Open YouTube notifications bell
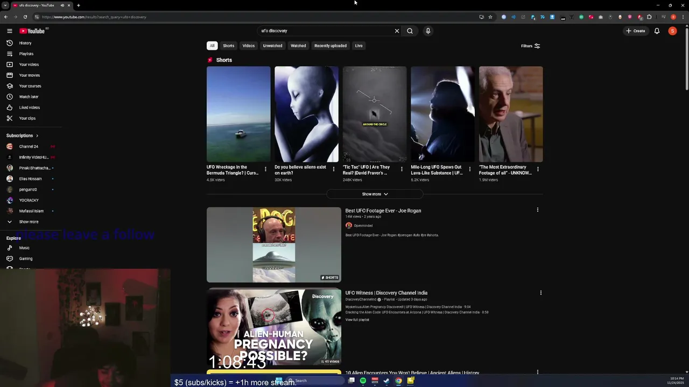 [657, 31]
